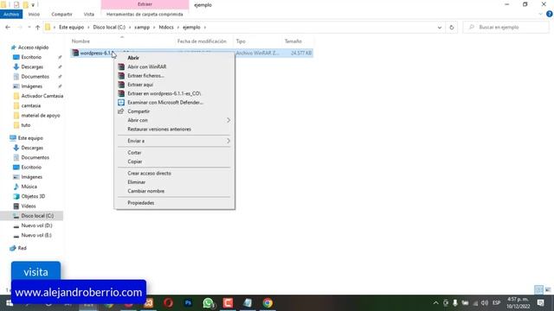
Task: Expand the Enviar a submenu
Action: coord(175,141)
